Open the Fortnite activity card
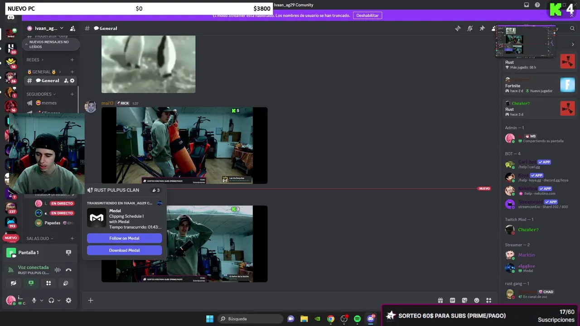The image size is (580, 326). pos(539,85)
